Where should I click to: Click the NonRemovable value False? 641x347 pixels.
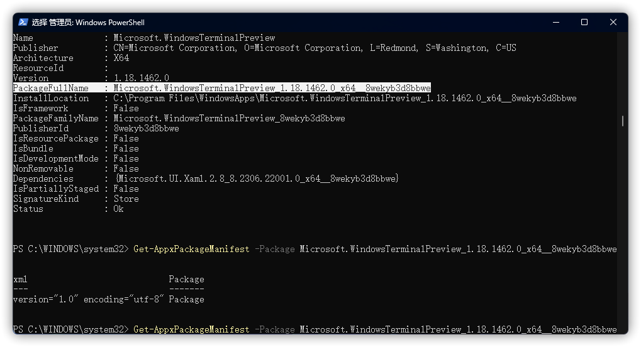126,168
